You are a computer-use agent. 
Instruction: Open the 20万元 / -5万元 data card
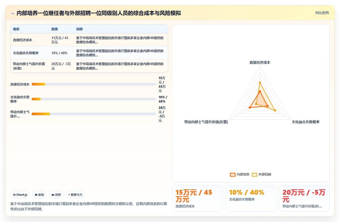[304, 198]
